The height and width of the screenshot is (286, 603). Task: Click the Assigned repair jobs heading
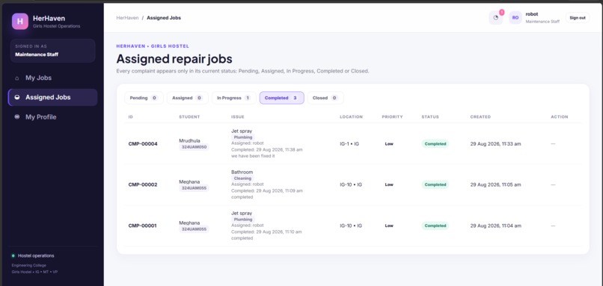pyautogui.click(x=174, y=59)
